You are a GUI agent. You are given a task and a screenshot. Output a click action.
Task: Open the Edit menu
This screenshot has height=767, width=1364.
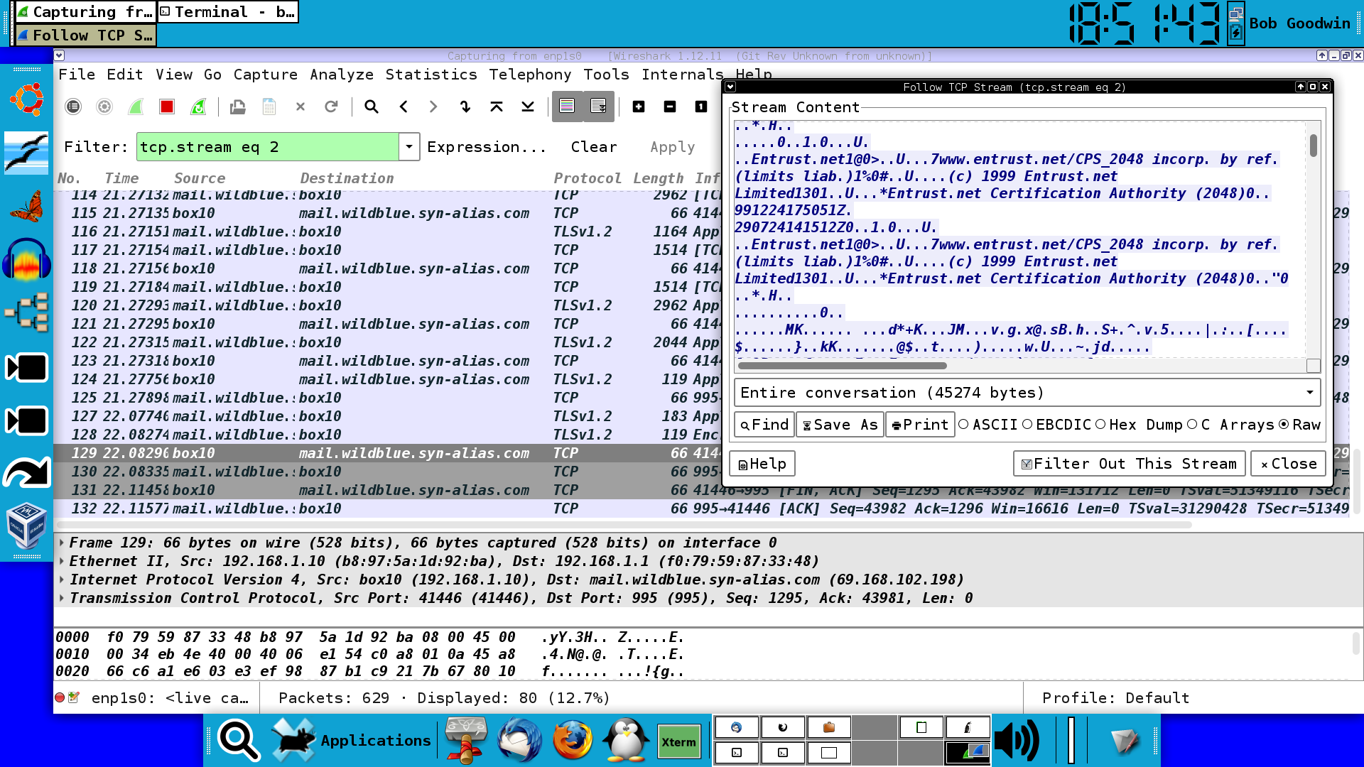click(x=125, y=75)
